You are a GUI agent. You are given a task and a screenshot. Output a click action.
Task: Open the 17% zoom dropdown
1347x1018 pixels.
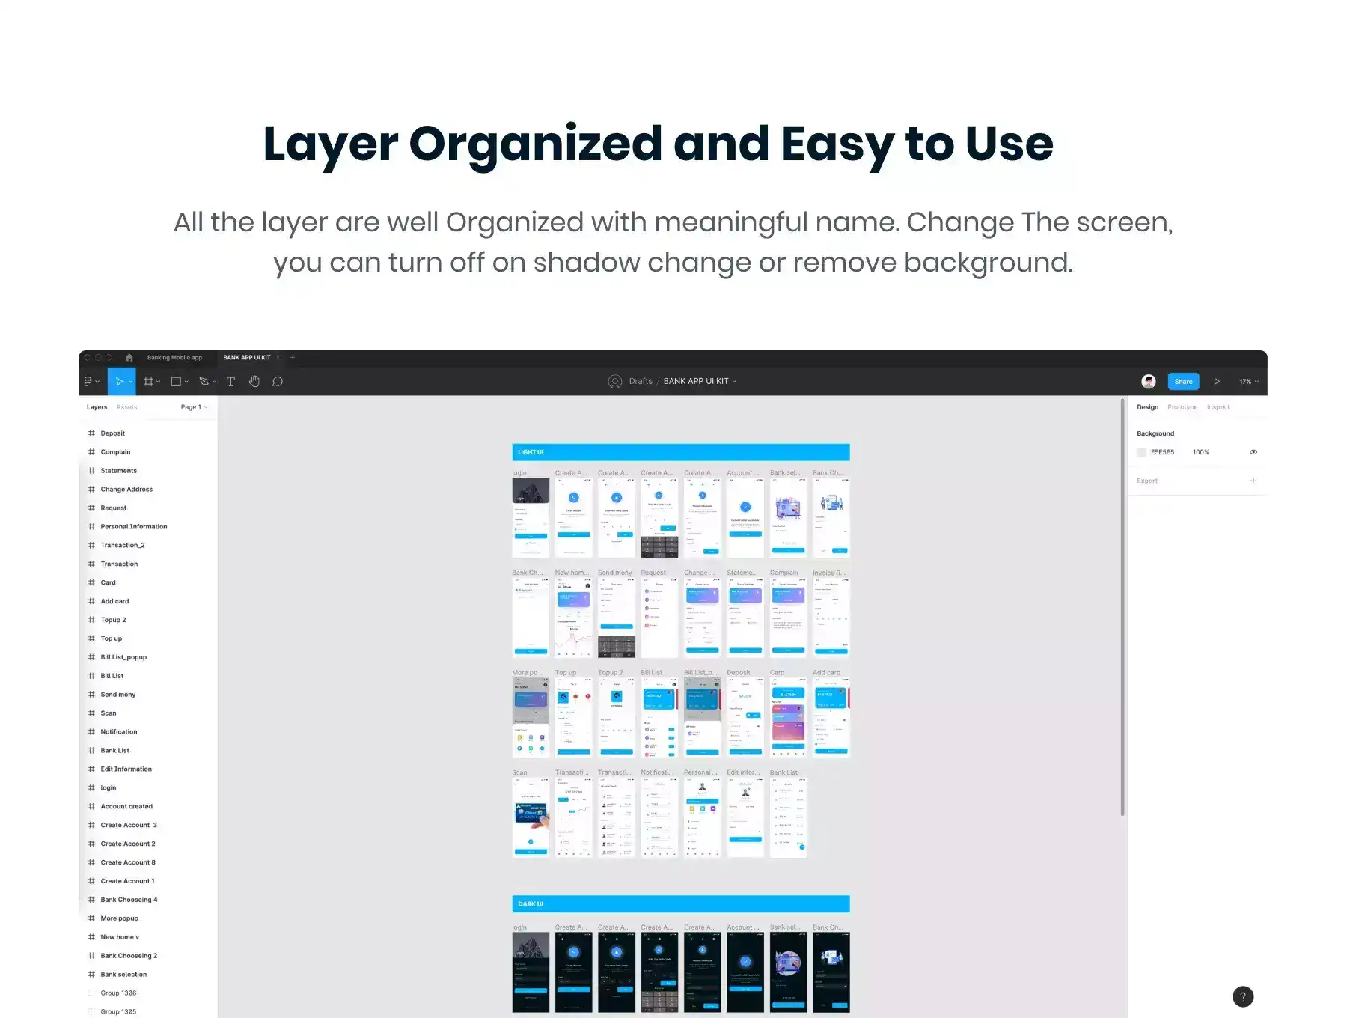pos(1248,382)
